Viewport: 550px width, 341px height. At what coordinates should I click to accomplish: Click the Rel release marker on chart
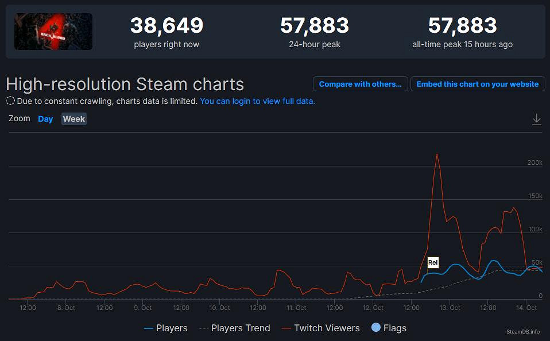[x=432, y=262]
